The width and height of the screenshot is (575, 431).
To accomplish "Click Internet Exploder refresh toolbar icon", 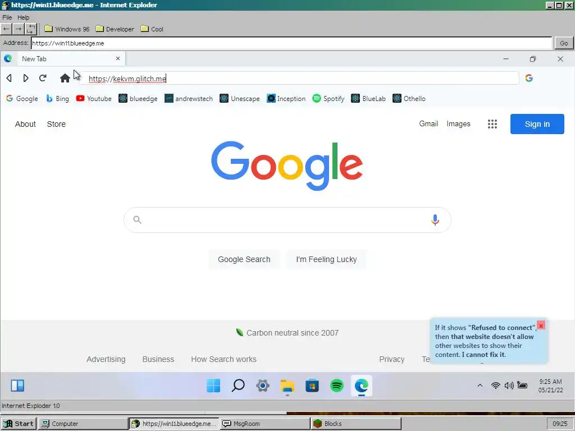I will [x=31, y=29].
